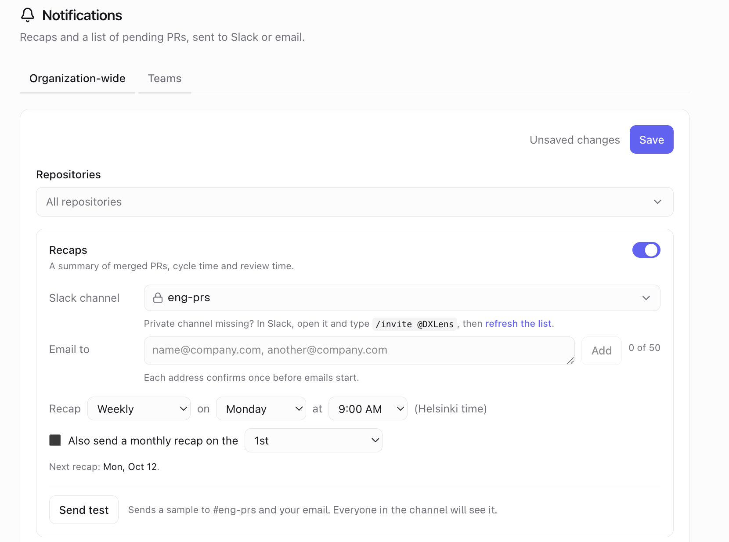Click the Add email button
The height and width of the screenshot is (542, 729).
(601, 350)
